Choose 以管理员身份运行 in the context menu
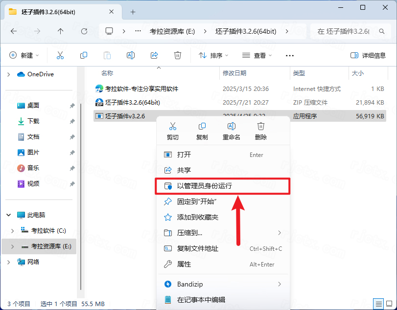Image resolution: width=397 pixels, height=310 pixels. click(x=223, y=186)
